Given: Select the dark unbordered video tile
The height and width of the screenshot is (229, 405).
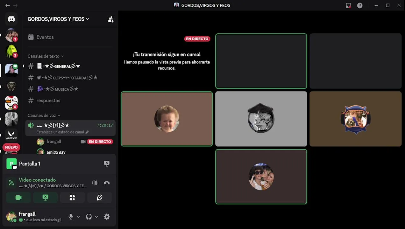Looking at the screenshot, I should click(x=355, y=61).
